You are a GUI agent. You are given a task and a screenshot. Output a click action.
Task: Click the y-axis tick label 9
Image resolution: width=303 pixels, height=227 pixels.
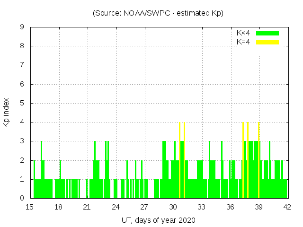tap(22, 27)
